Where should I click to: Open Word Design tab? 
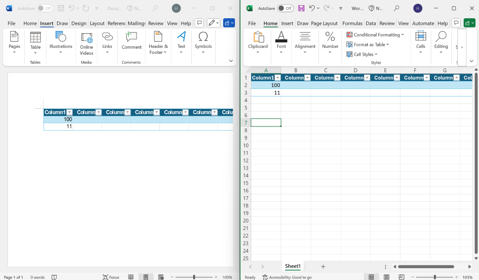(x=79, y=23)
